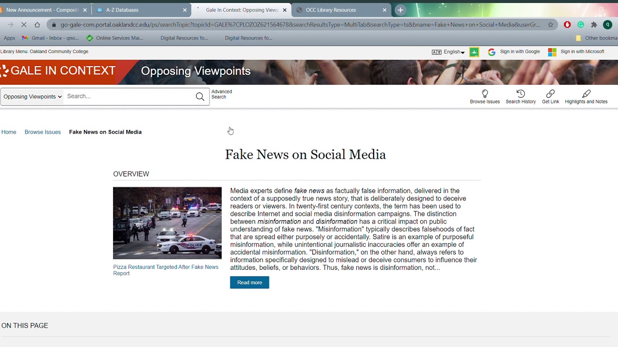Open the Gmail Inbox bookmark
Viewport: 618px width, 347px height.
[50, 38]
